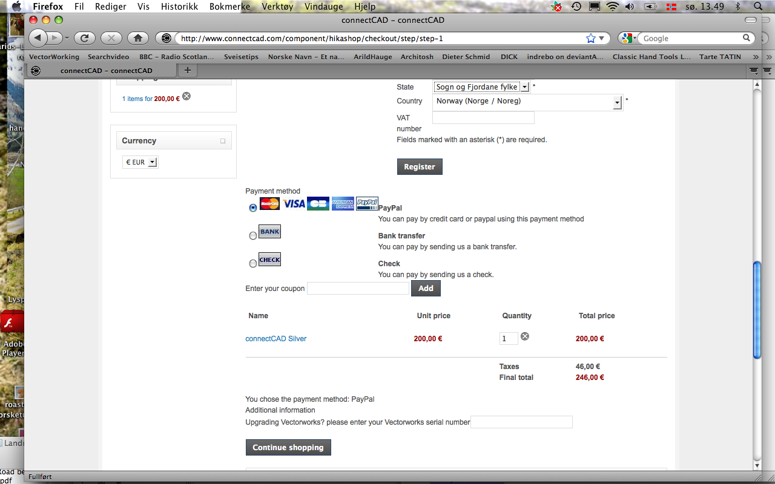Open the Apple menu
The width and height of the screenshot is (775, 484).
[x=16, y=7]
